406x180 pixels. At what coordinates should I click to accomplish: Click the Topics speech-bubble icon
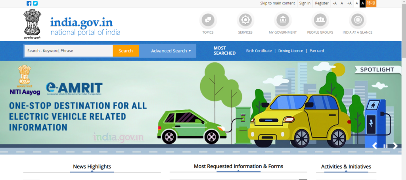[x=208, y=20]
